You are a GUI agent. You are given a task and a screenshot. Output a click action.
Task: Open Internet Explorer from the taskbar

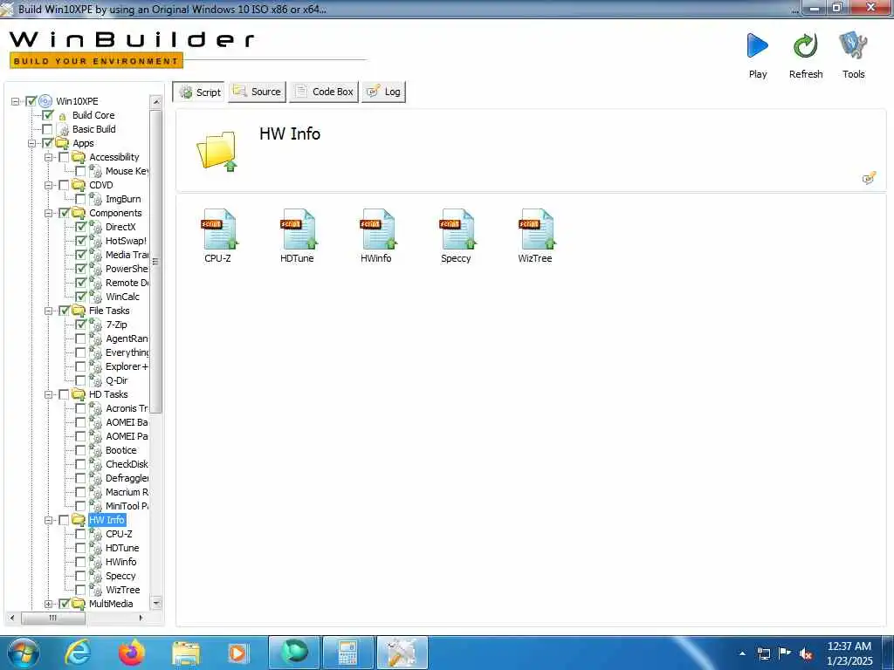(78, 653)
